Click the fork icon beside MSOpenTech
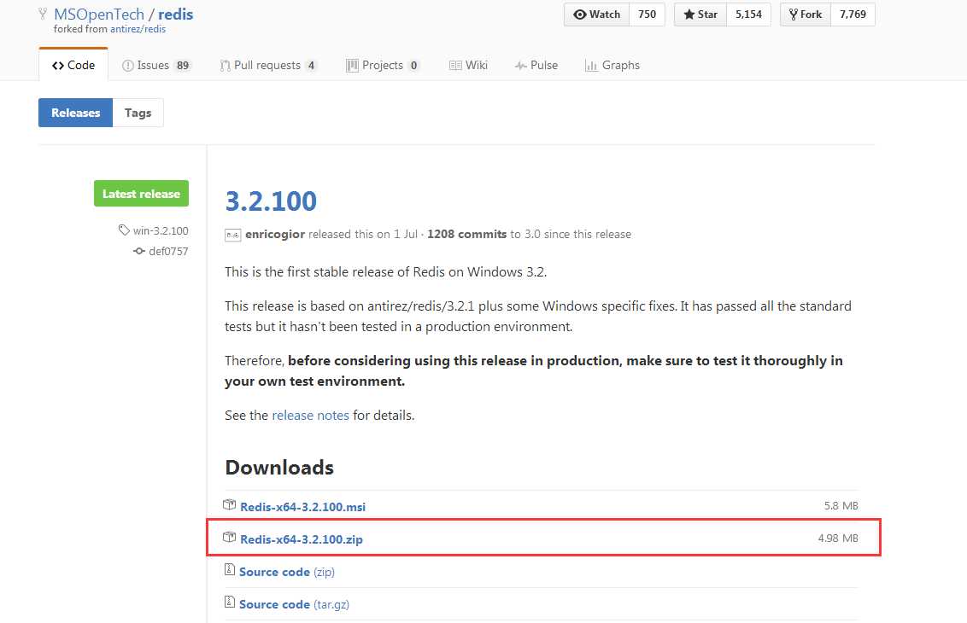The image size is (967, 623). pos(43,13)
